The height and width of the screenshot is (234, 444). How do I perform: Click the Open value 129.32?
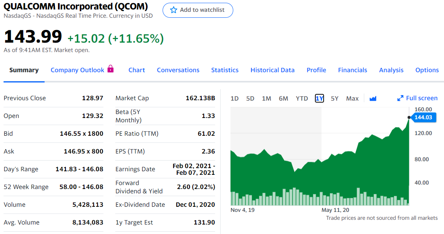tap(93, 116)
